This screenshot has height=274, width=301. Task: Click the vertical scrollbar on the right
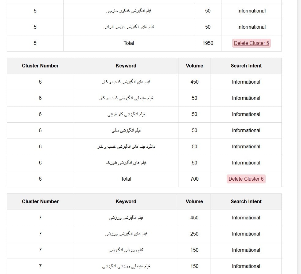tap(299, 137)
